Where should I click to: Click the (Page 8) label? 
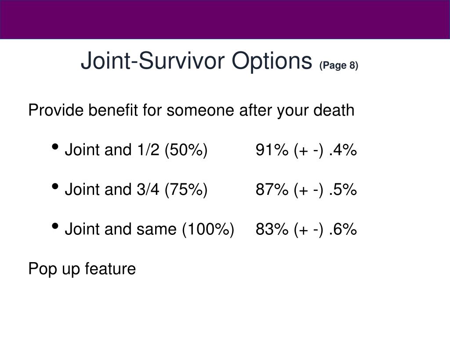tap(339, 66)
